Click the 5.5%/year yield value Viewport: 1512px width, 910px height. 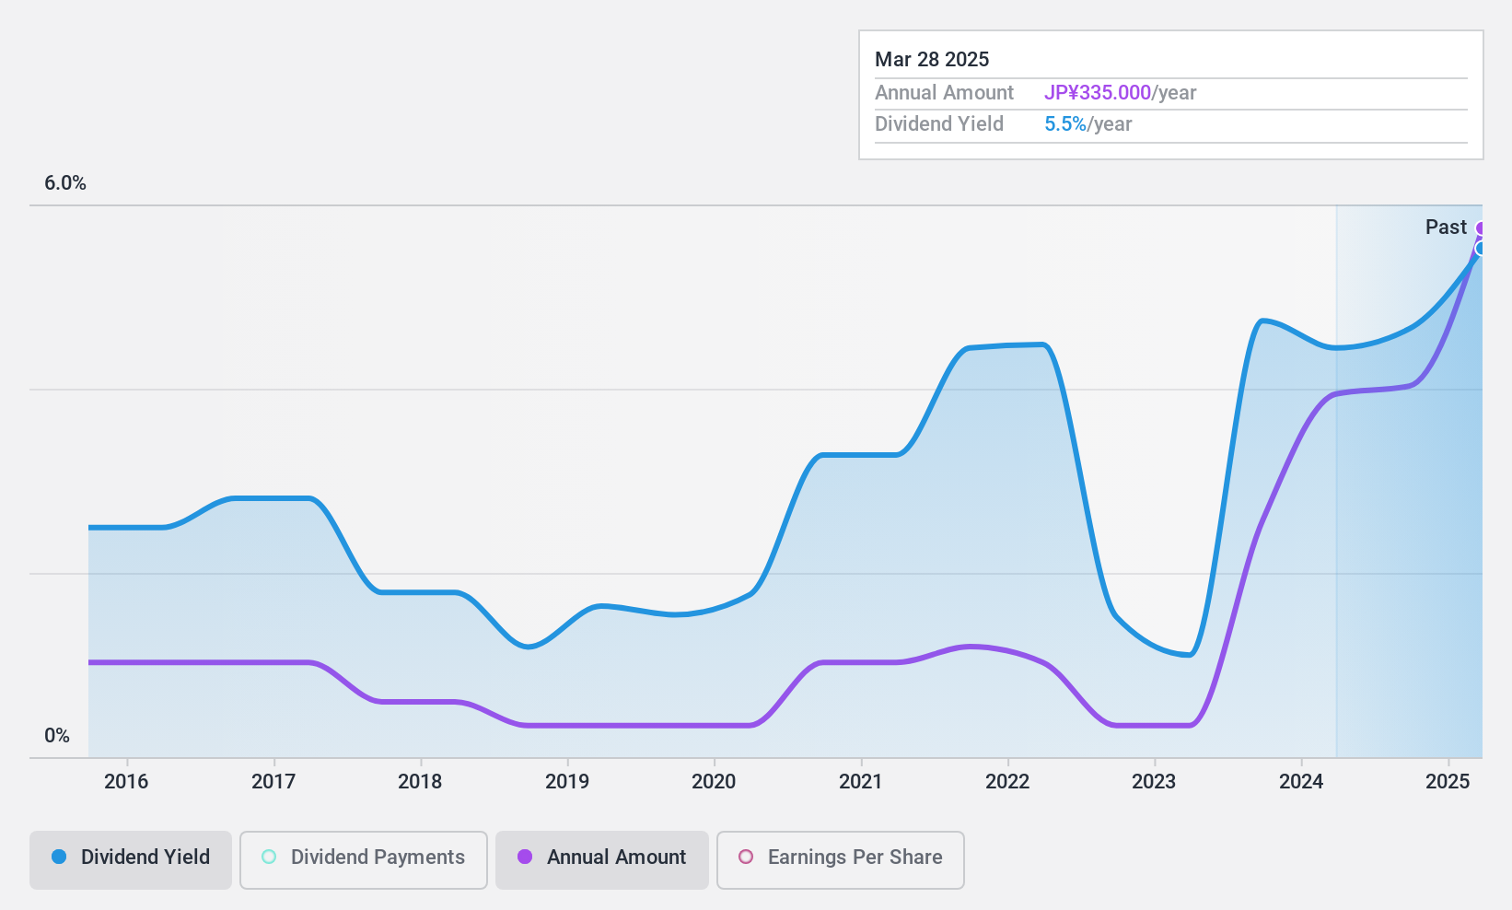pyautogui.click(x=1087, y=124)
